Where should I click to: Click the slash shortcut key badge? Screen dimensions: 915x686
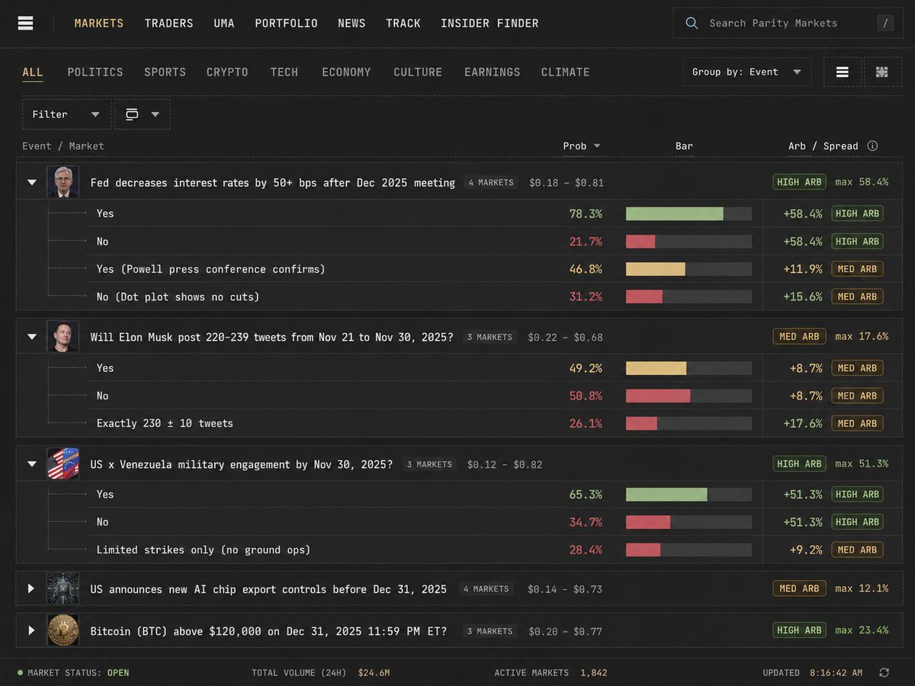pos(885,23)
